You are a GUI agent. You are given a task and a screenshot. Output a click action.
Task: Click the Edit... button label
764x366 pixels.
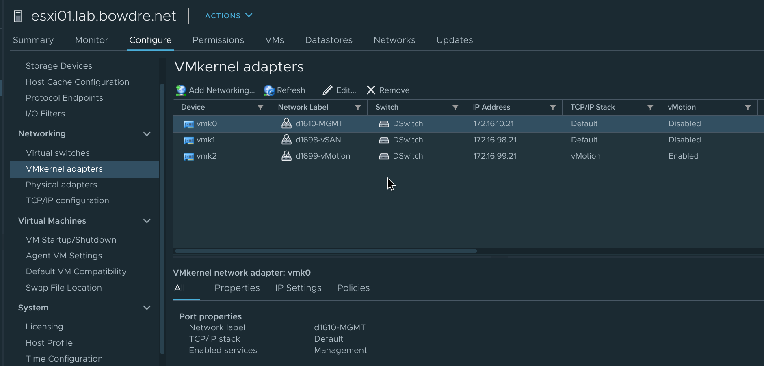click(x=346, y=90)
